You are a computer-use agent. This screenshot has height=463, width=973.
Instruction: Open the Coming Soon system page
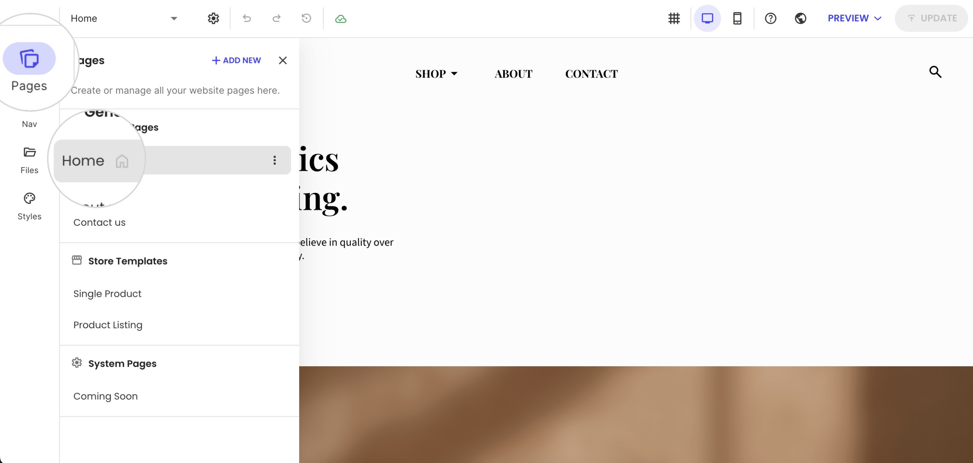(106, 396)
